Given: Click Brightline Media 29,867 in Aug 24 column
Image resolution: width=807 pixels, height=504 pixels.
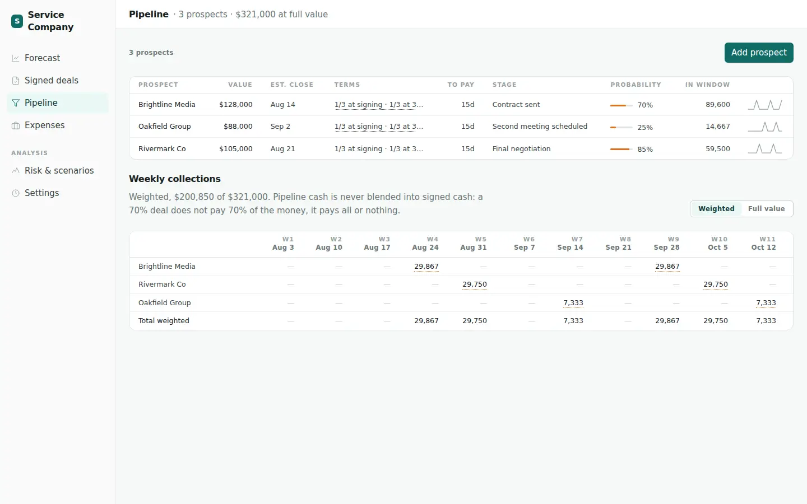Looking at the screenshot, I should coord(426,267).
